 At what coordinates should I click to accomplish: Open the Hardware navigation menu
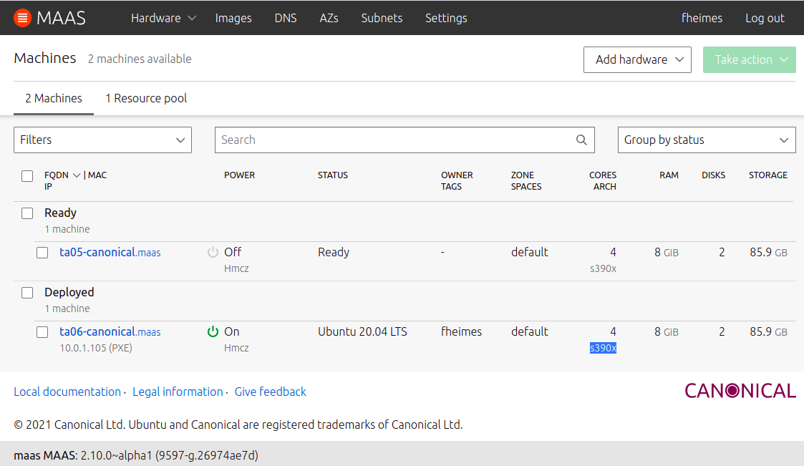click(163, 19)
